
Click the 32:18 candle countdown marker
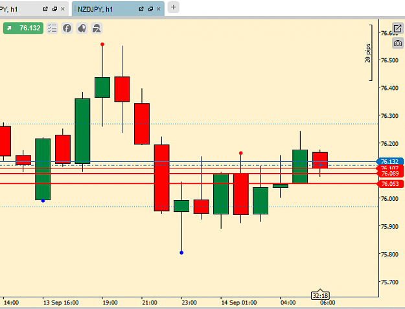pyautogui.click(x=320, y=295)
